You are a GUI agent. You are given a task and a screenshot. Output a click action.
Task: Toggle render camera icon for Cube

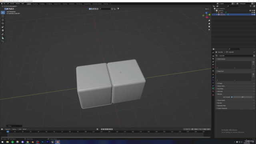(254, 12)
